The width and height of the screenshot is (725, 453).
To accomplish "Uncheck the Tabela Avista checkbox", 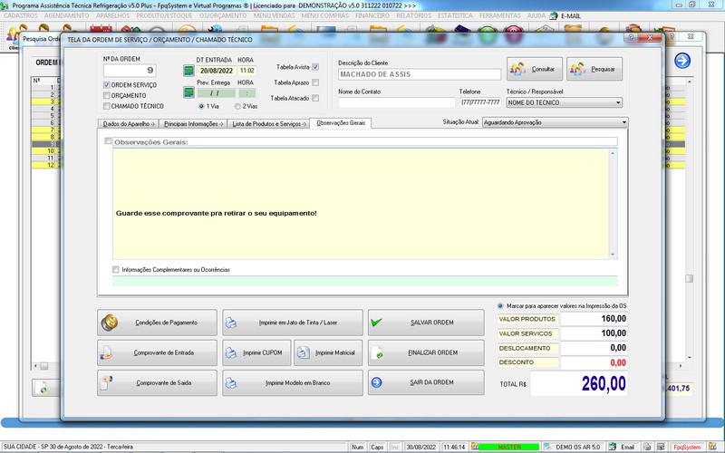I will click(x=315, y=67).
